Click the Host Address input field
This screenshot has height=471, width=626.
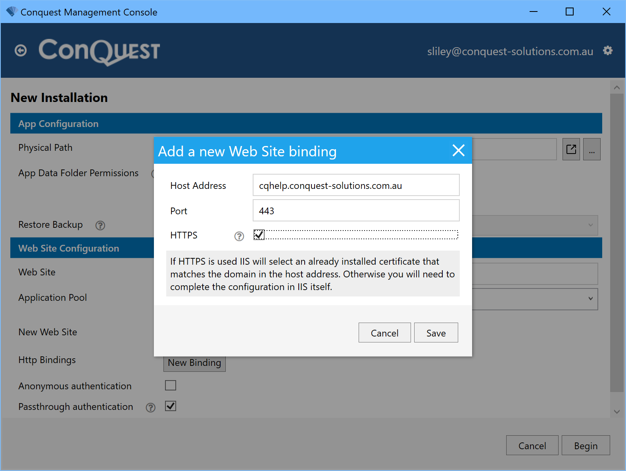(x=356, y=185)
